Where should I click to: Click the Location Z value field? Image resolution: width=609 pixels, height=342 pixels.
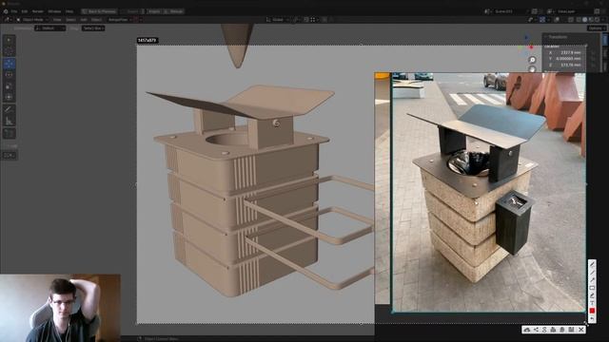565,65
